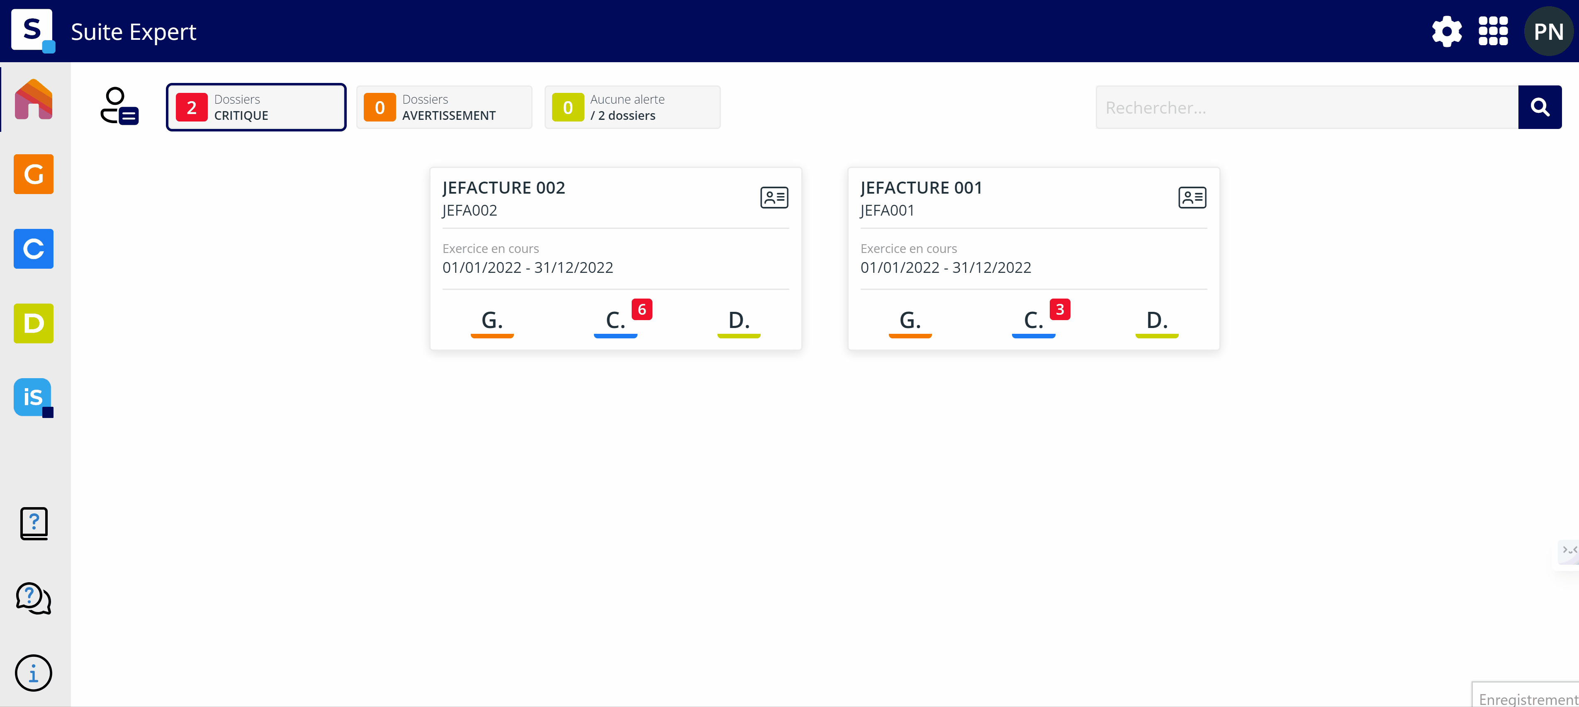Image resolution: width=1579 pixels, height=707 pixels.
Task: Open the JEFACTURE 002 dossier title
Action: 503,187
